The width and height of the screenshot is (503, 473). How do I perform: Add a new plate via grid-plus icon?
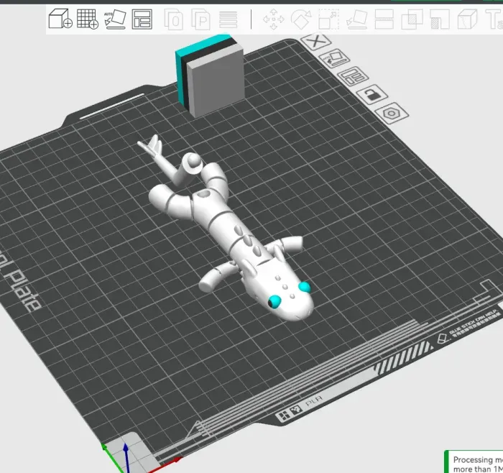pyautogui.click(x=87, y=19)
